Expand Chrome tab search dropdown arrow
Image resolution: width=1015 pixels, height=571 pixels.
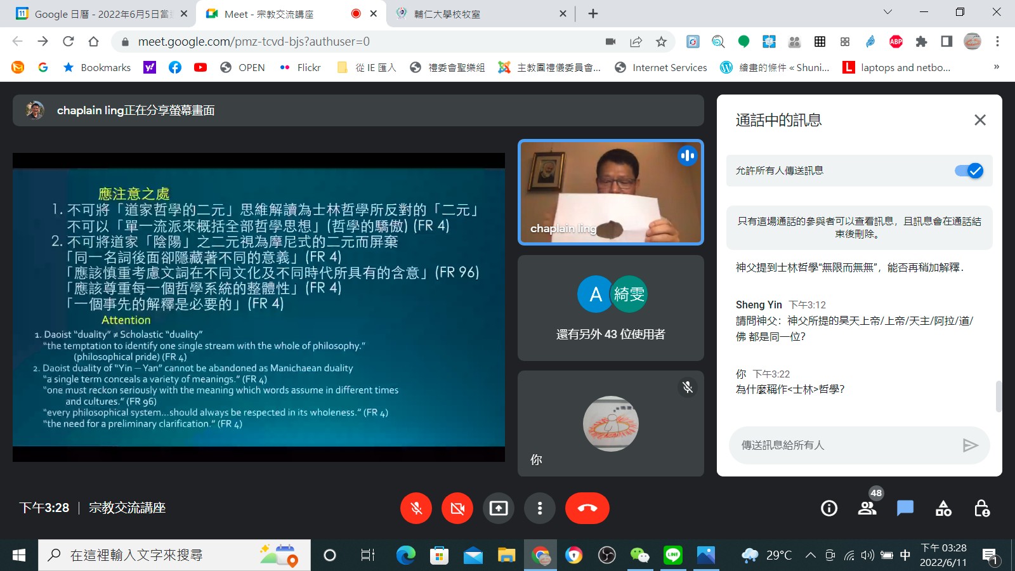pos(887,12)
